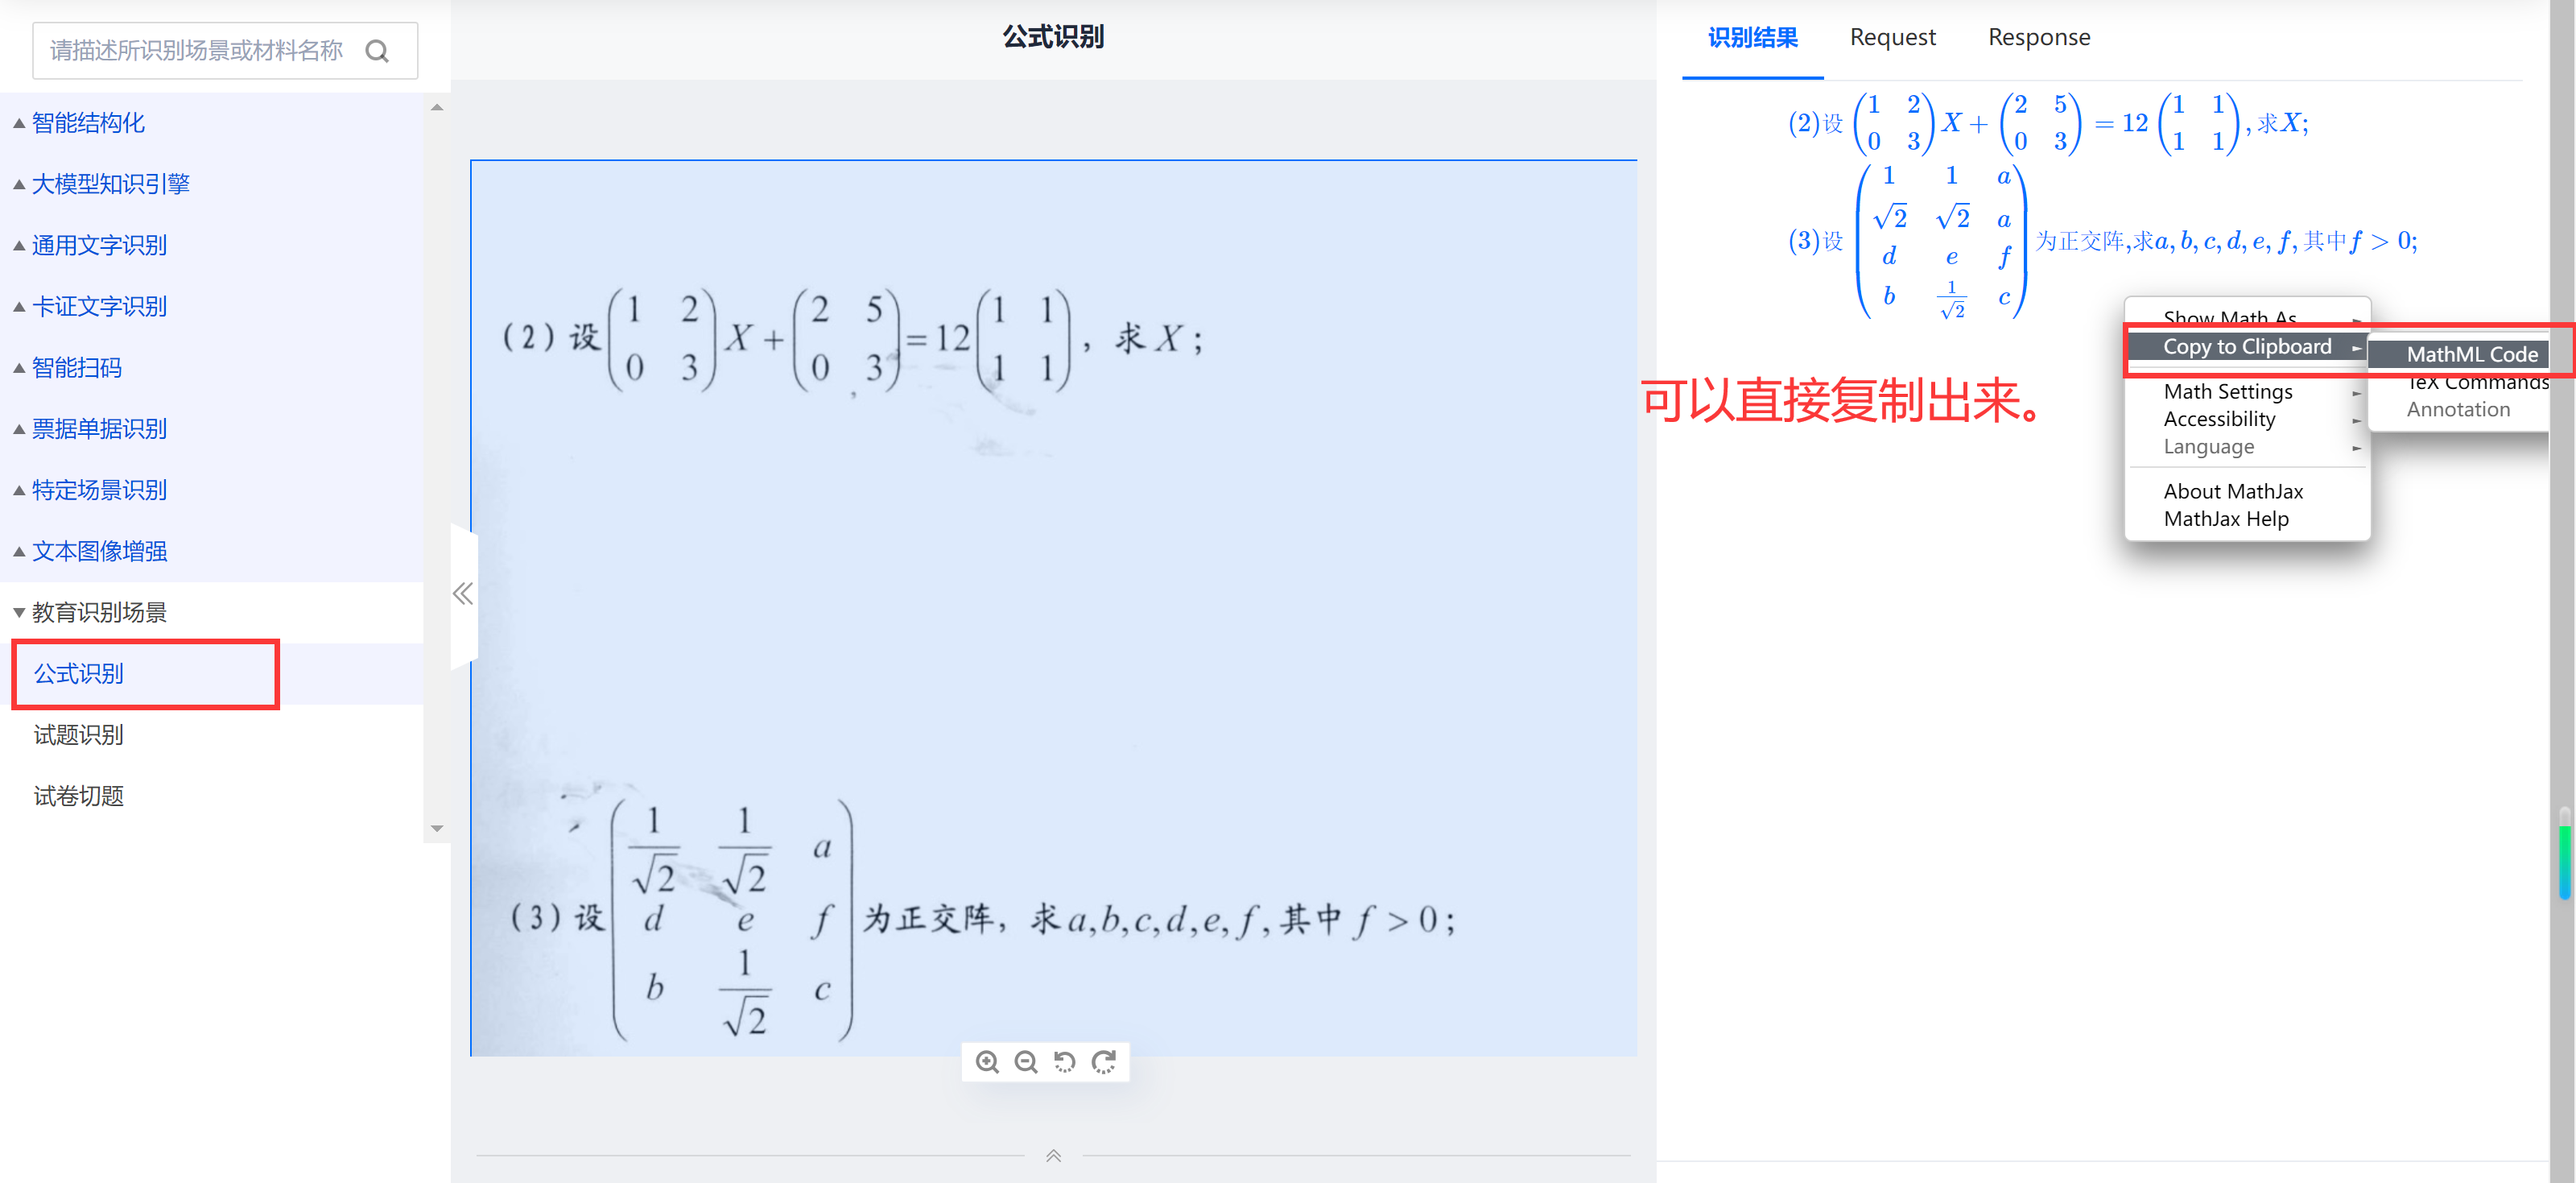Rotate image clockwise
Screen dimensions: 2576x1183
[x=1103, y=1062]
